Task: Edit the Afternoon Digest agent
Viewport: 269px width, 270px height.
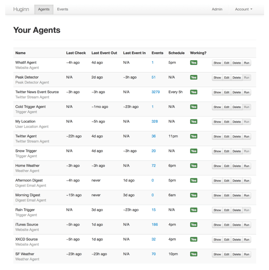Action: pyautogui.click(x=227, y=181)
